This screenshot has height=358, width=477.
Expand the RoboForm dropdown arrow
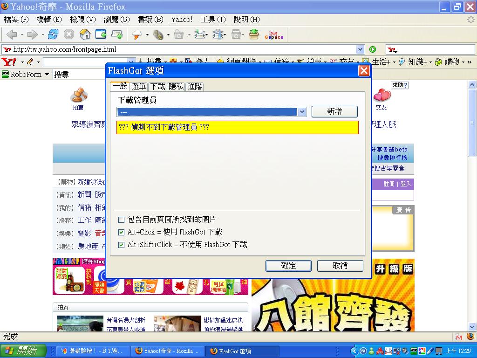47,74
